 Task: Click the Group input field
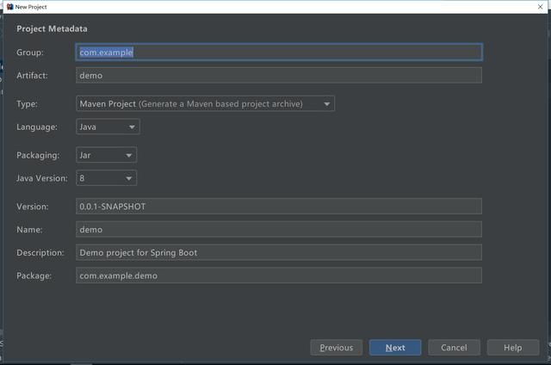pos(279,53)
